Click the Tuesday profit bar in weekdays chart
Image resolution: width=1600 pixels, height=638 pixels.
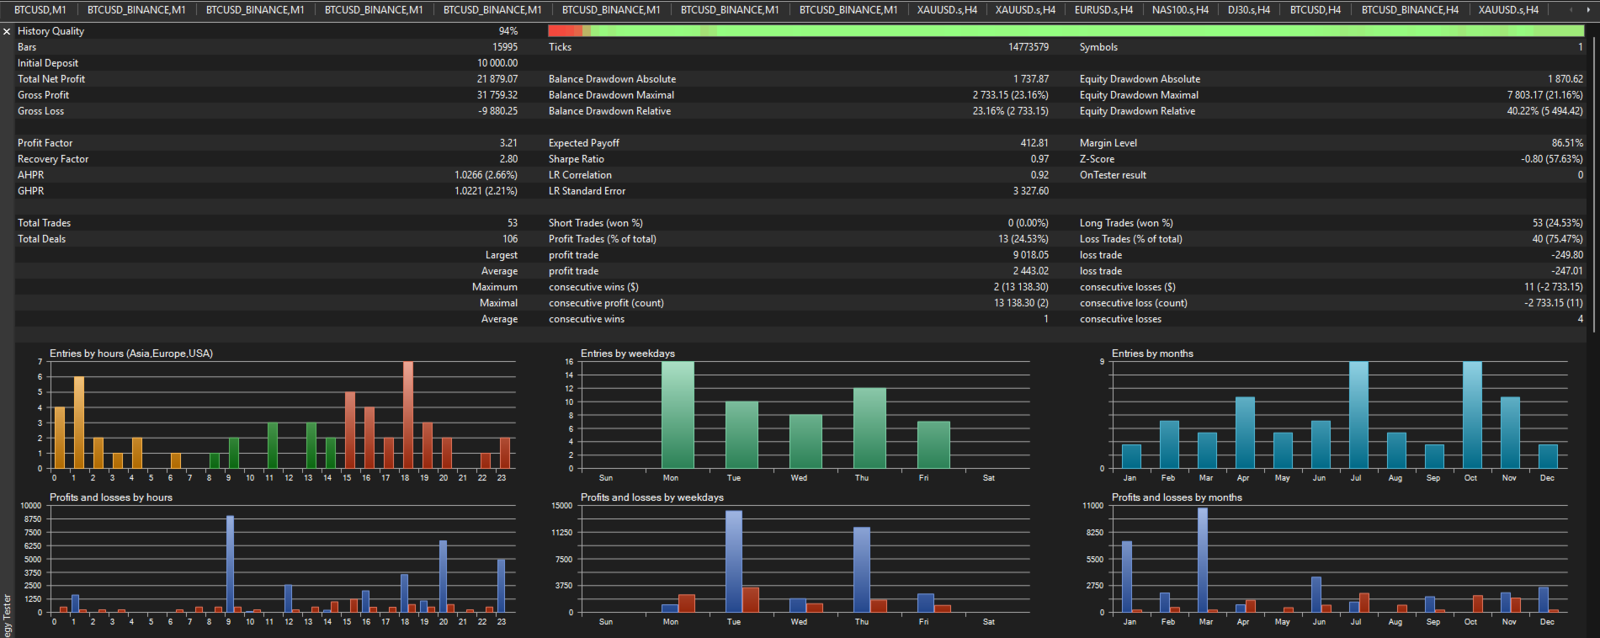tap(734, 561)
